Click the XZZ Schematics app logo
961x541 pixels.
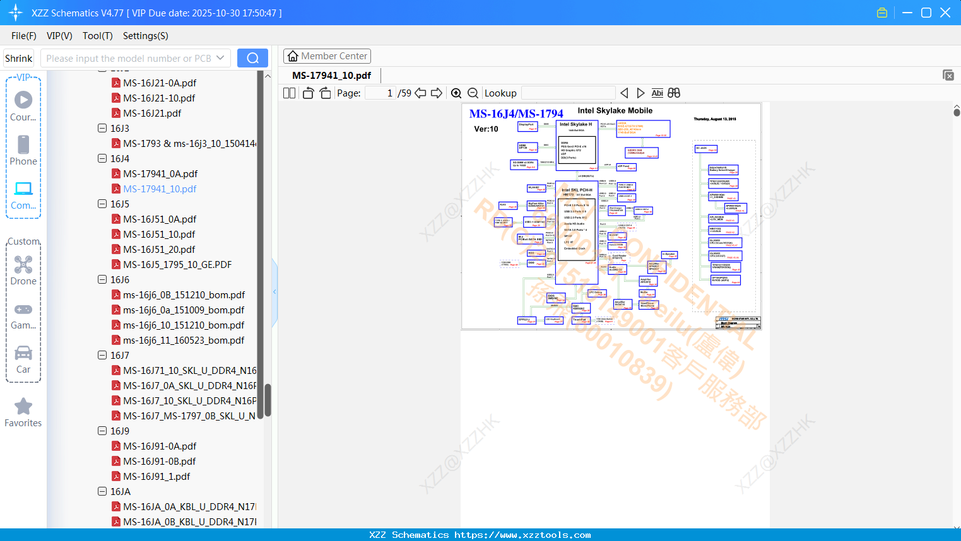15,13
